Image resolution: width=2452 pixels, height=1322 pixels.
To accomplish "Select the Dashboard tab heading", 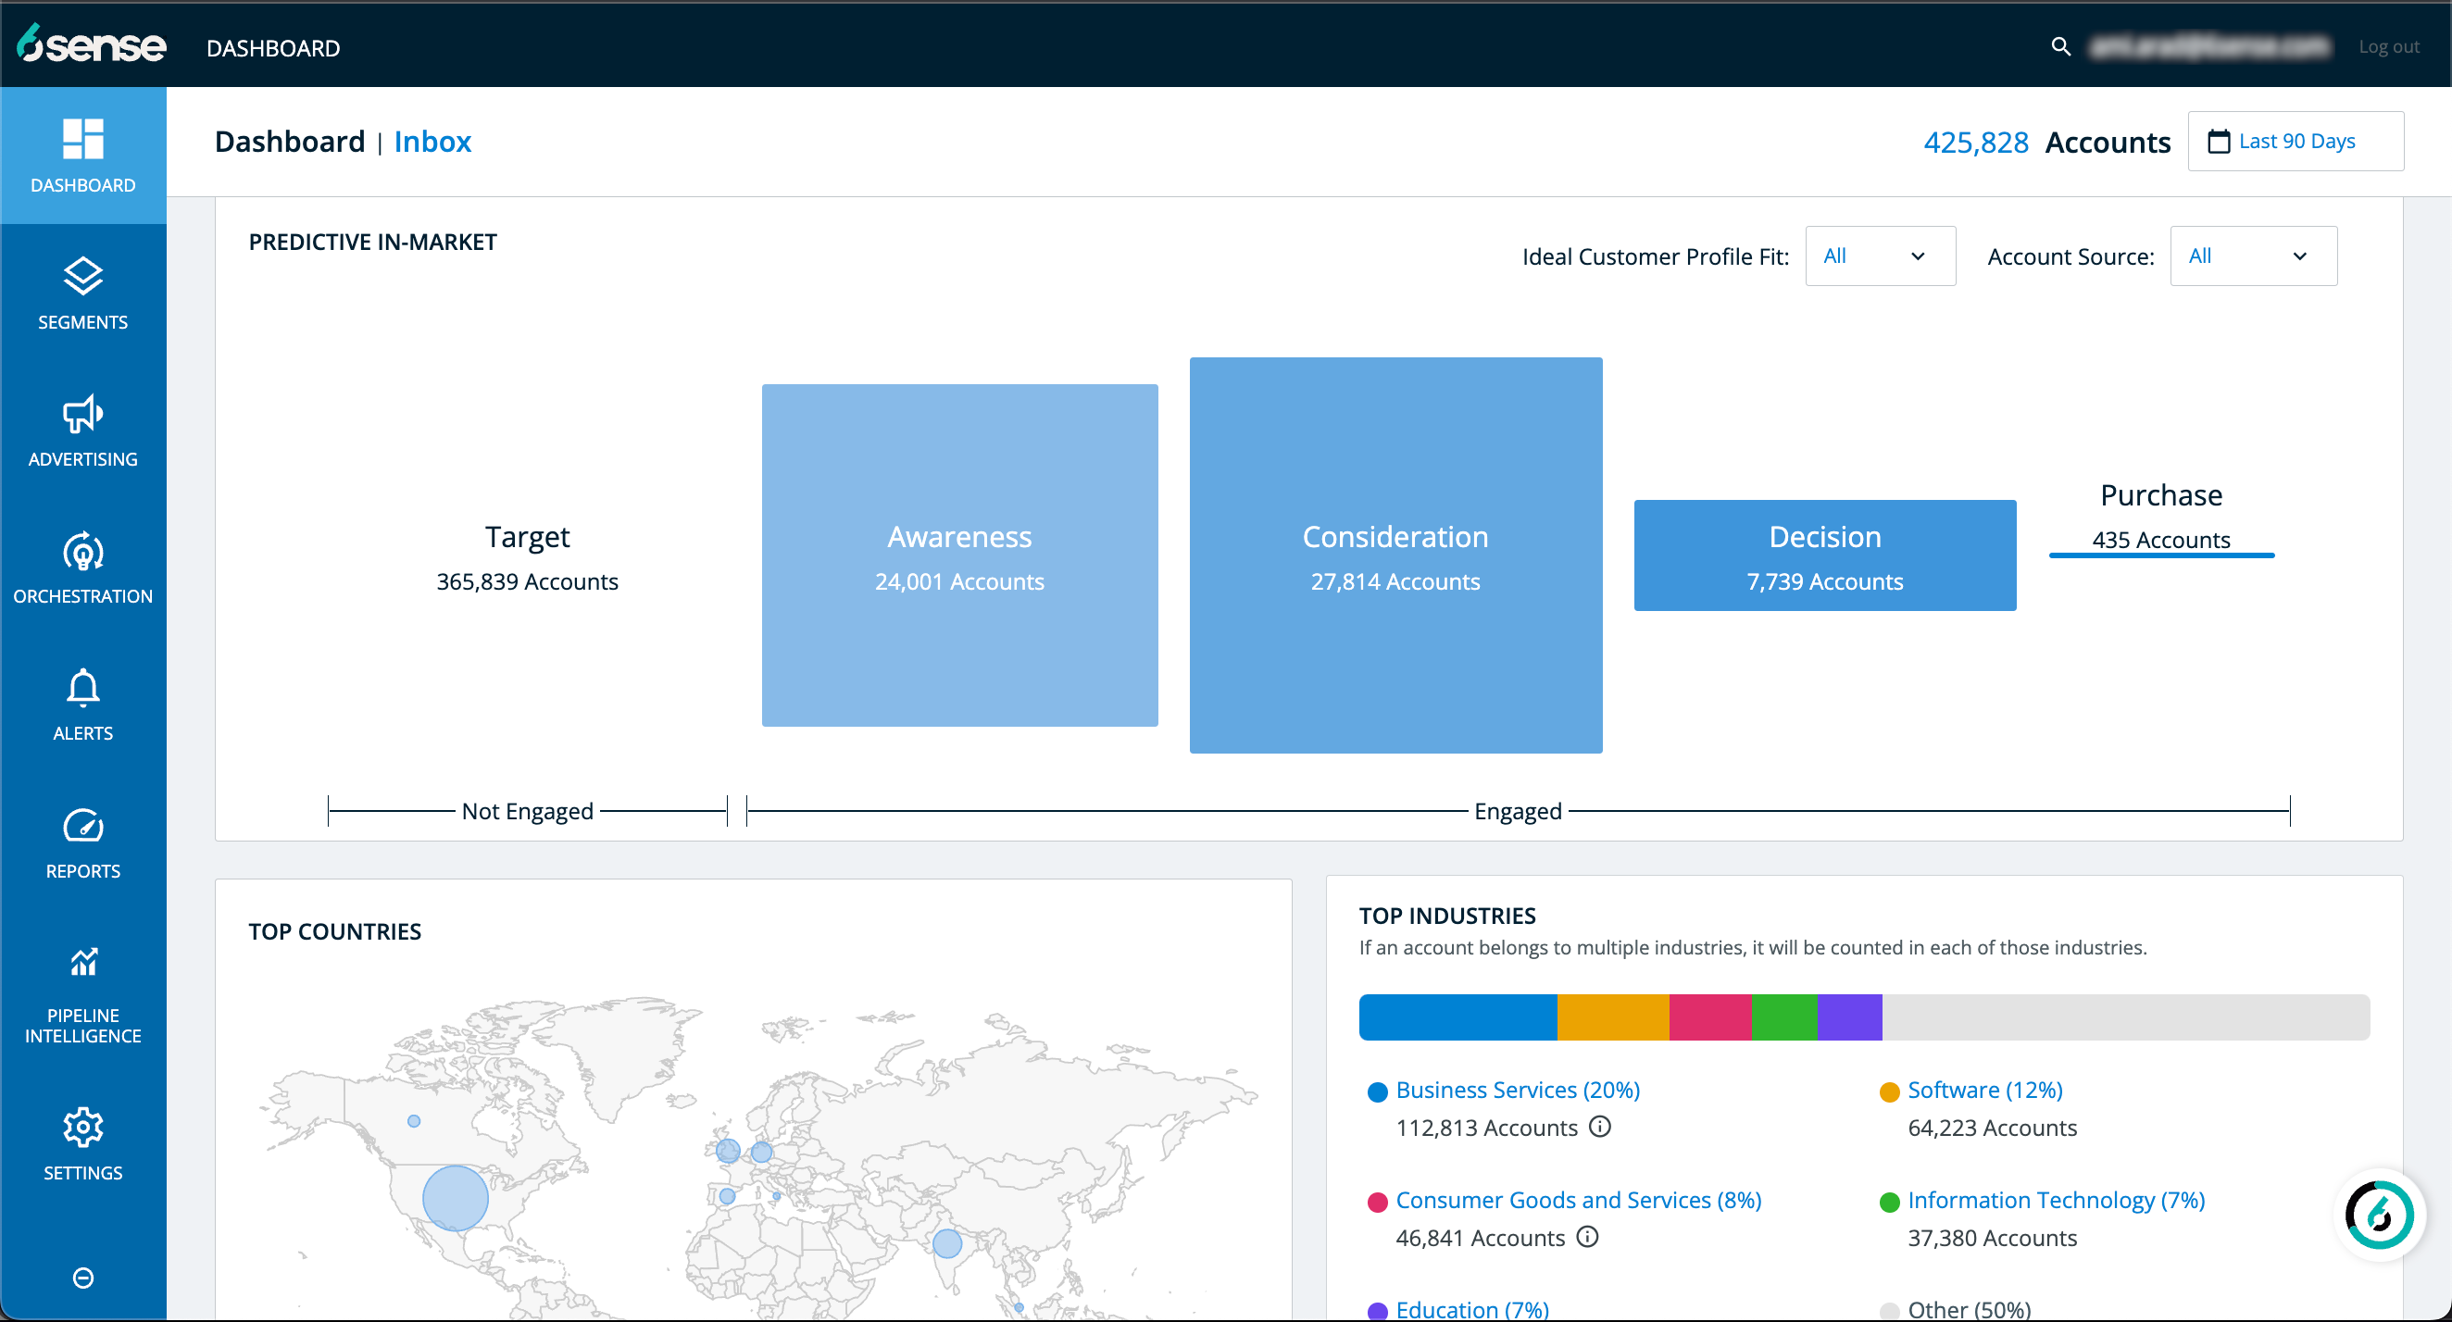I will click(291, 141).
